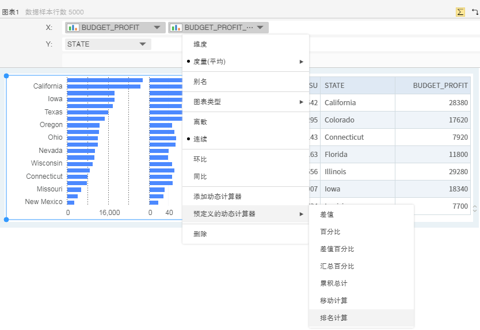Image resolution: width=480 pixels, height=330 pixels.
Task: Click 别名 to set an alias
Action: pos(200,82)
